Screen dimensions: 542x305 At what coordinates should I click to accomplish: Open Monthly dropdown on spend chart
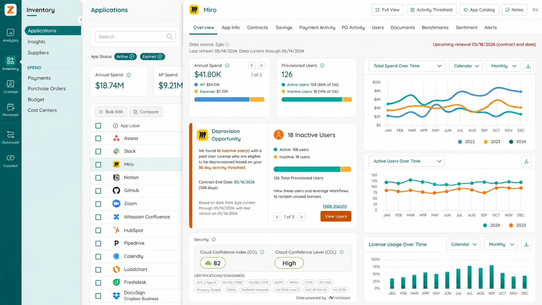point(503,66)
